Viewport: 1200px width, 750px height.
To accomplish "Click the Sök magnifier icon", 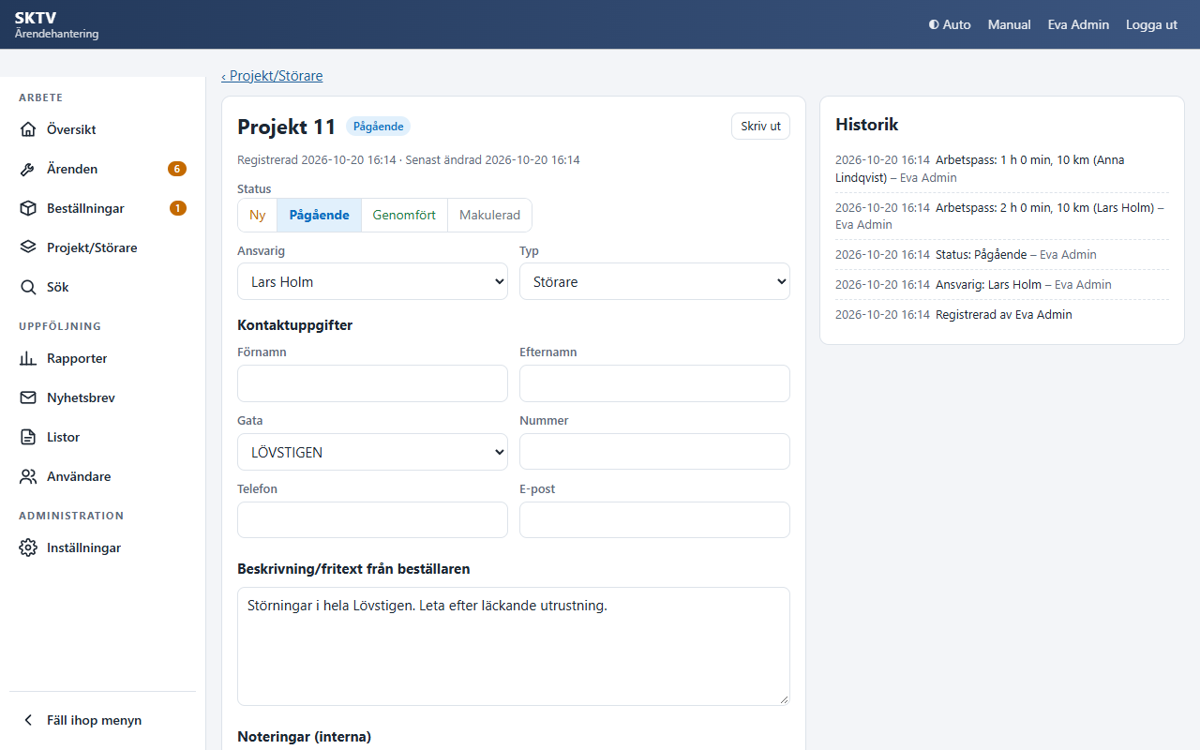I will [x=28, y=287].
